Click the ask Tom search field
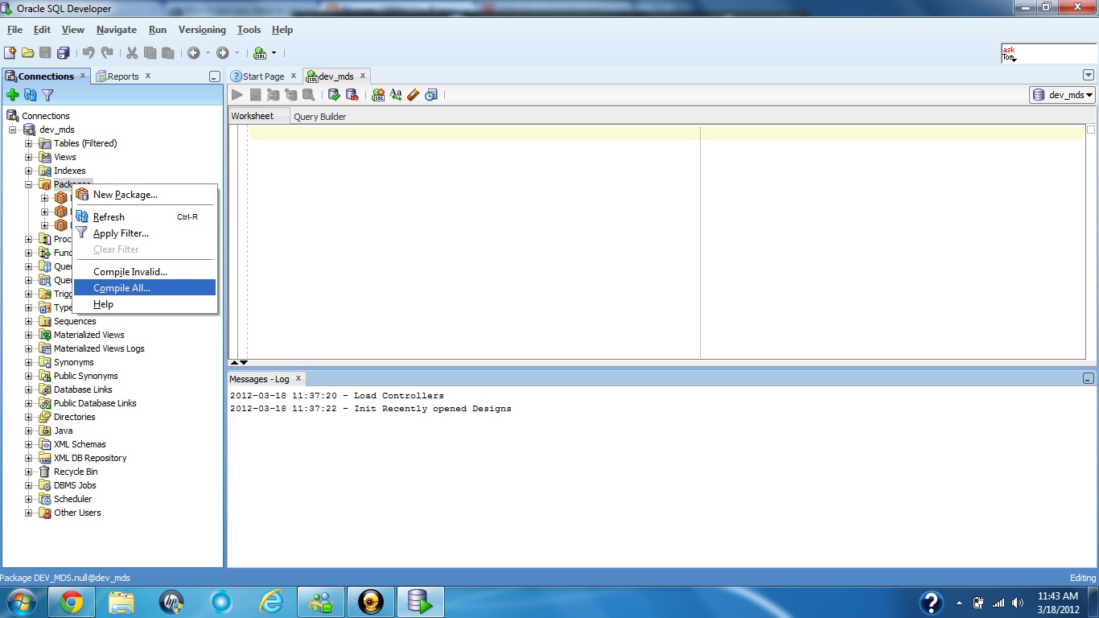 click(x=1048, y=54)
